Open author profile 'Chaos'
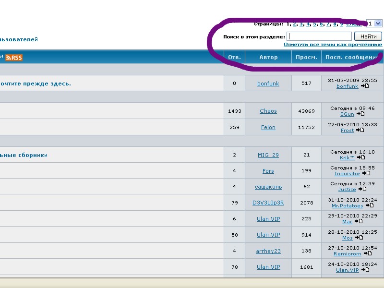Viewport: 384px width, 288px height. pyautogui.click(x=268, y=111)
